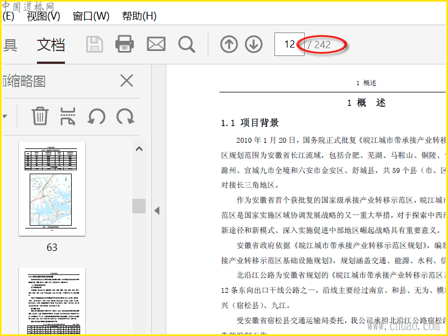Screen dimensions: 448x336
Task: Rotate page counterclockwise
Action: [x=96, y=116]
